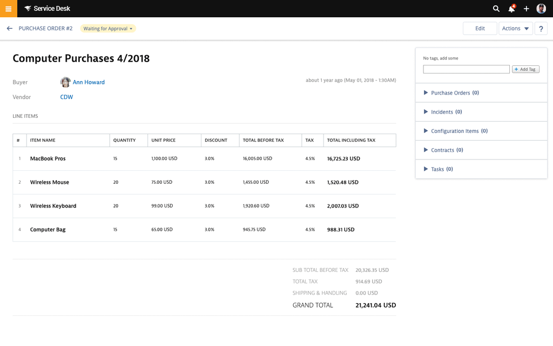553x346 pixels.
Task: Open the Waiting for Approval status dropdown
Action: (108, 28)
